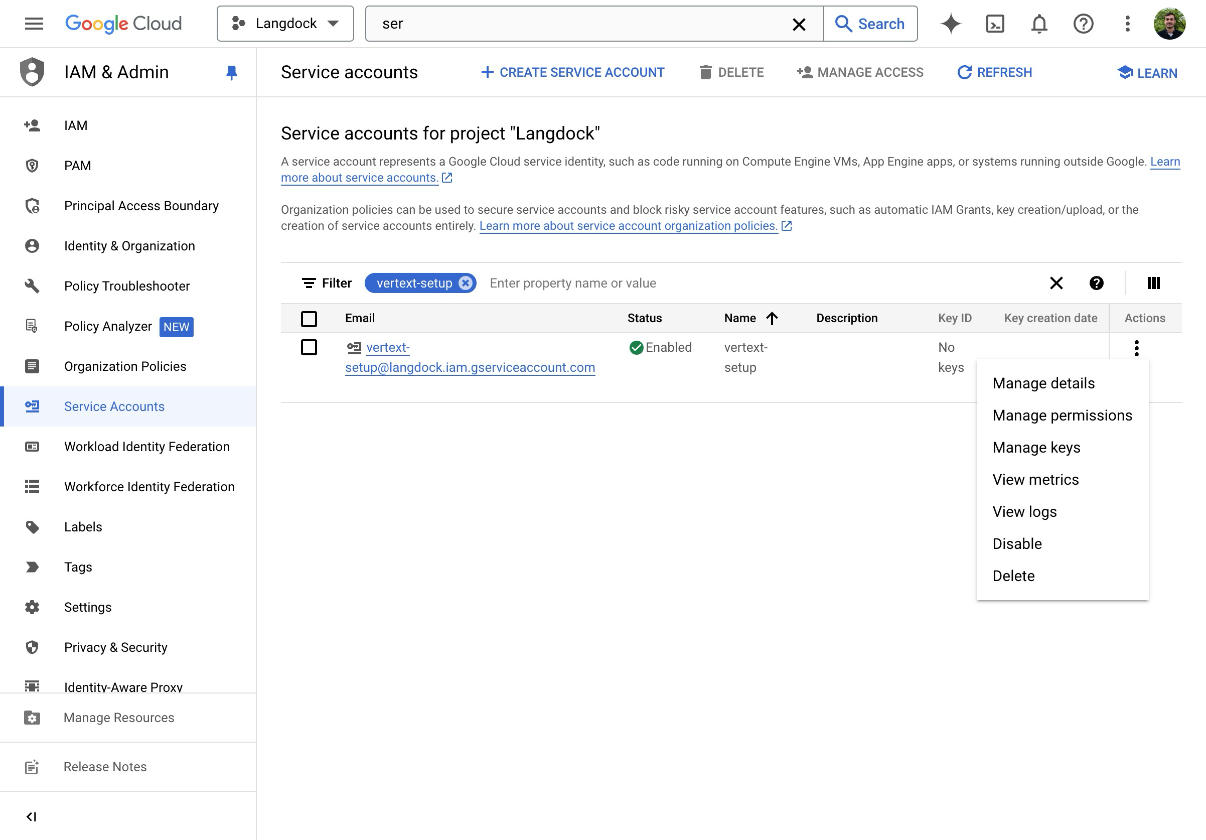The image size is (1206, 840).
Task: Check the vertext-setup row checkbox
Action: 309,348
